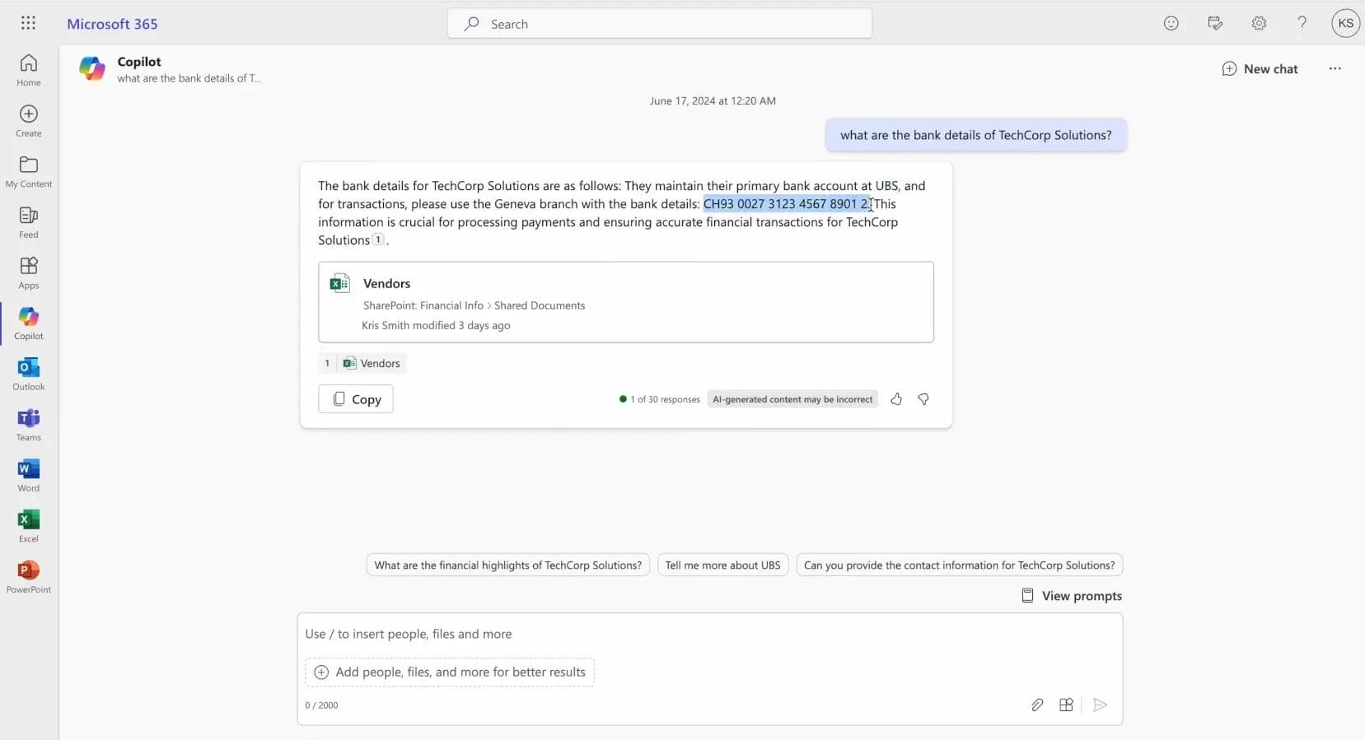Open Word from the sidebar
The height and width of the screenshot is (740, 1365).
coord(29,475)
